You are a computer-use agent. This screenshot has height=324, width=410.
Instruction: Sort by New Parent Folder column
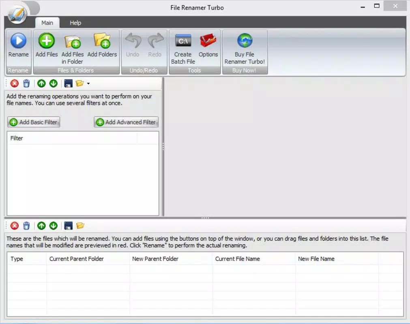click(x=171, y=259)
